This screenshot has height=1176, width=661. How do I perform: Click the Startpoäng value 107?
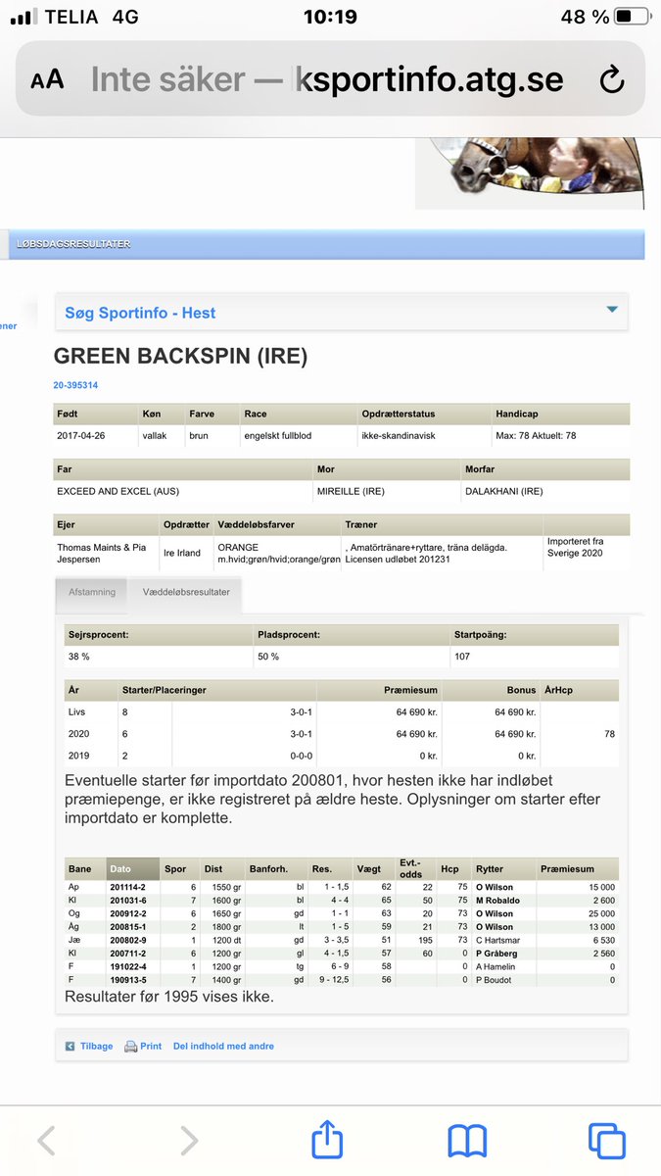coord(462,657)
